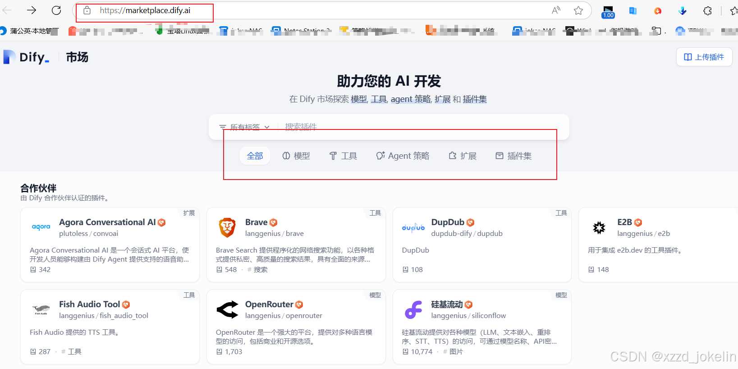The width and height of the screenshot is (738, 369).
Task: Click the 1,703 install count
Action: 229,352
